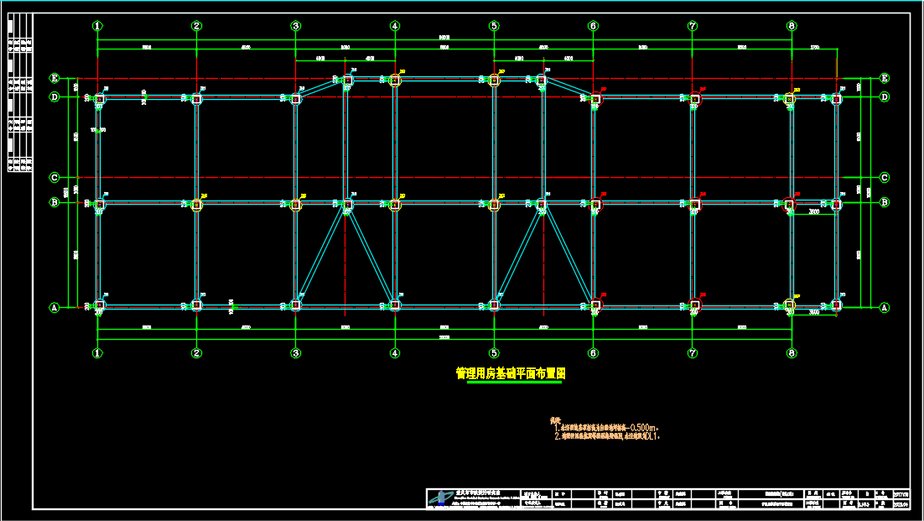Select axis bubble 5 in bottom row
This screenshot has height=521, width=924.
(494, 353)
